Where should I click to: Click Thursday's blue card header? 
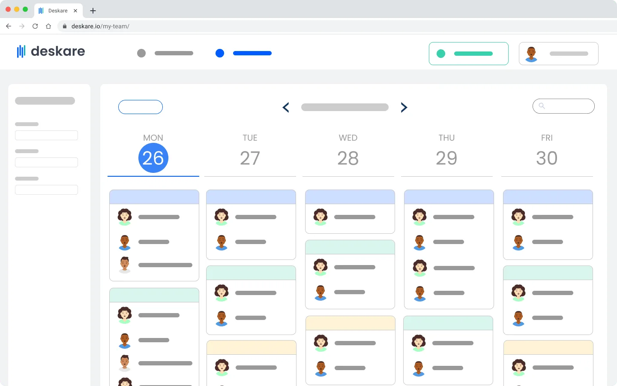pos(449,197)
